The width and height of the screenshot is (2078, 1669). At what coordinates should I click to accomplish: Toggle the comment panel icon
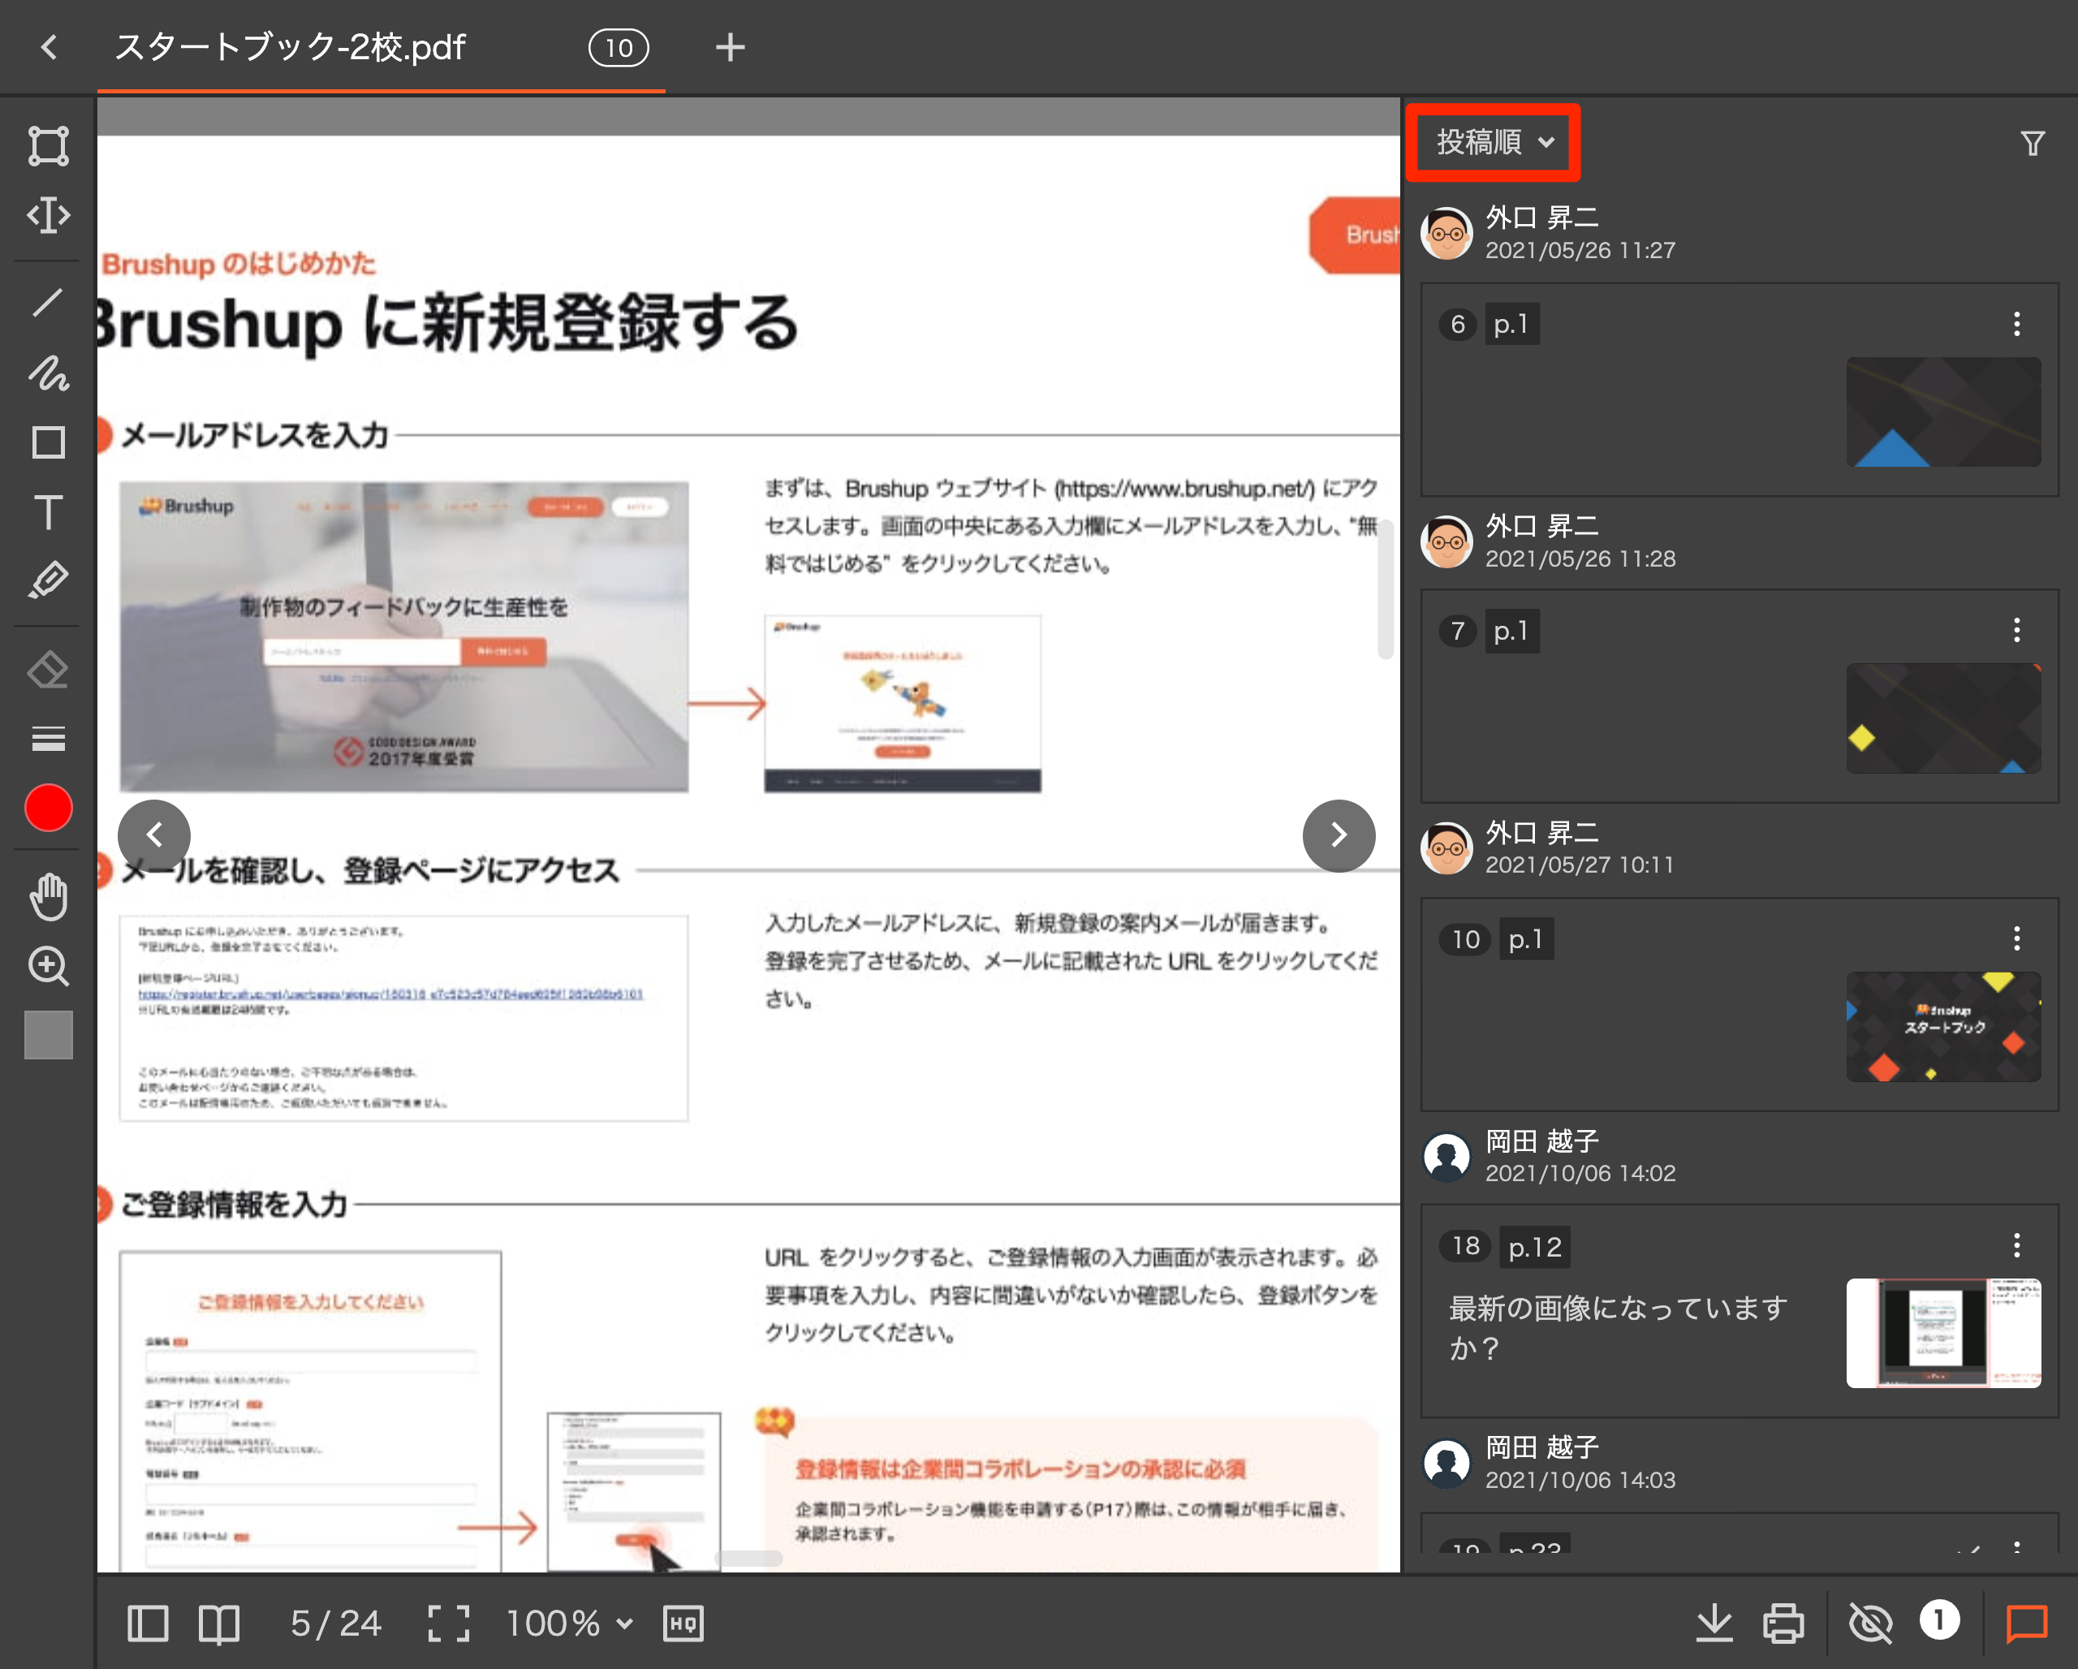pyautogui.click(x=2027, y=1623)
